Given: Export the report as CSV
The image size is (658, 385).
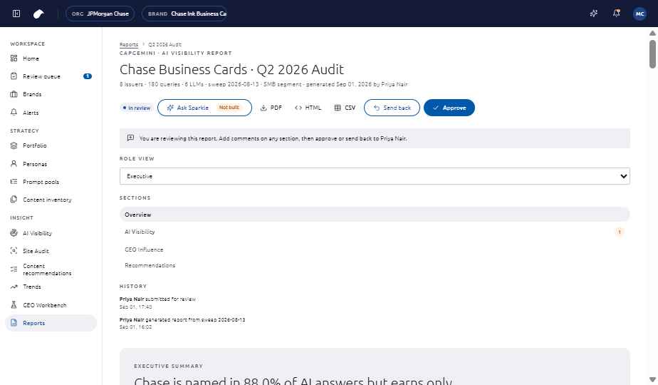Looking at the screenshot, I should (345, 108).
